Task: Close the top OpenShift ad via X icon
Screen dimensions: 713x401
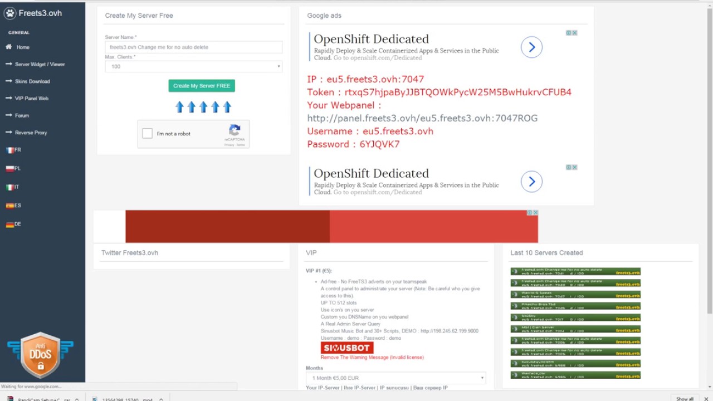Action: pos(574,33)
